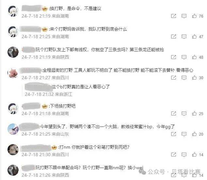
Task: Open avatar of 彩笔打野 commenter
Action: click(x=13, y=150)
